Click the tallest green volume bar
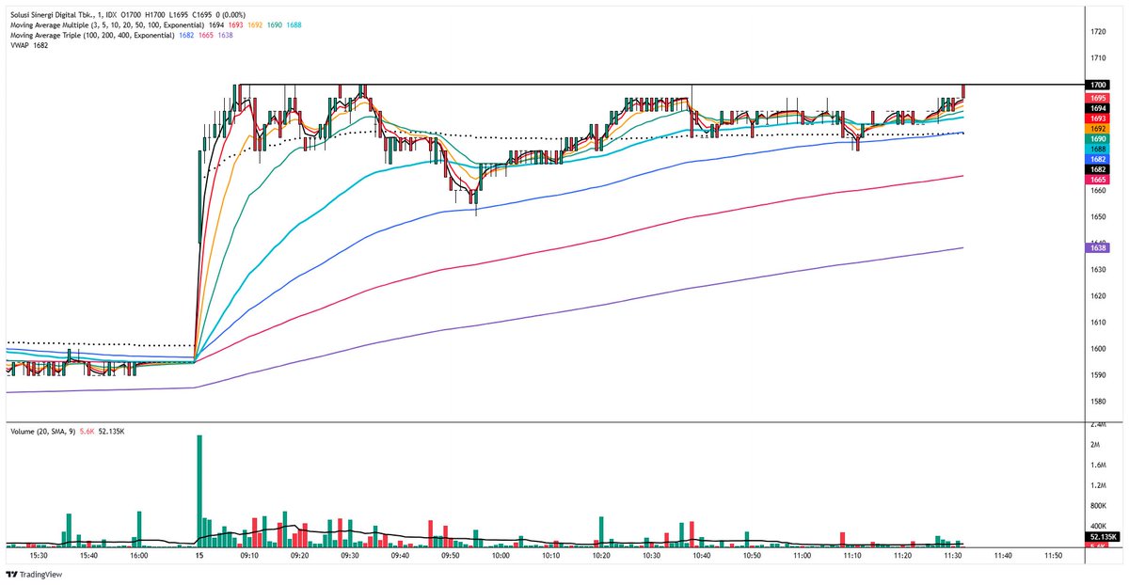Viewport: 1129px width, 585px height. coord(199,490)
